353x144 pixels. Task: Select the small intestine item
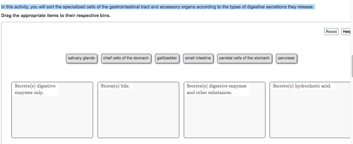point(198,58)
